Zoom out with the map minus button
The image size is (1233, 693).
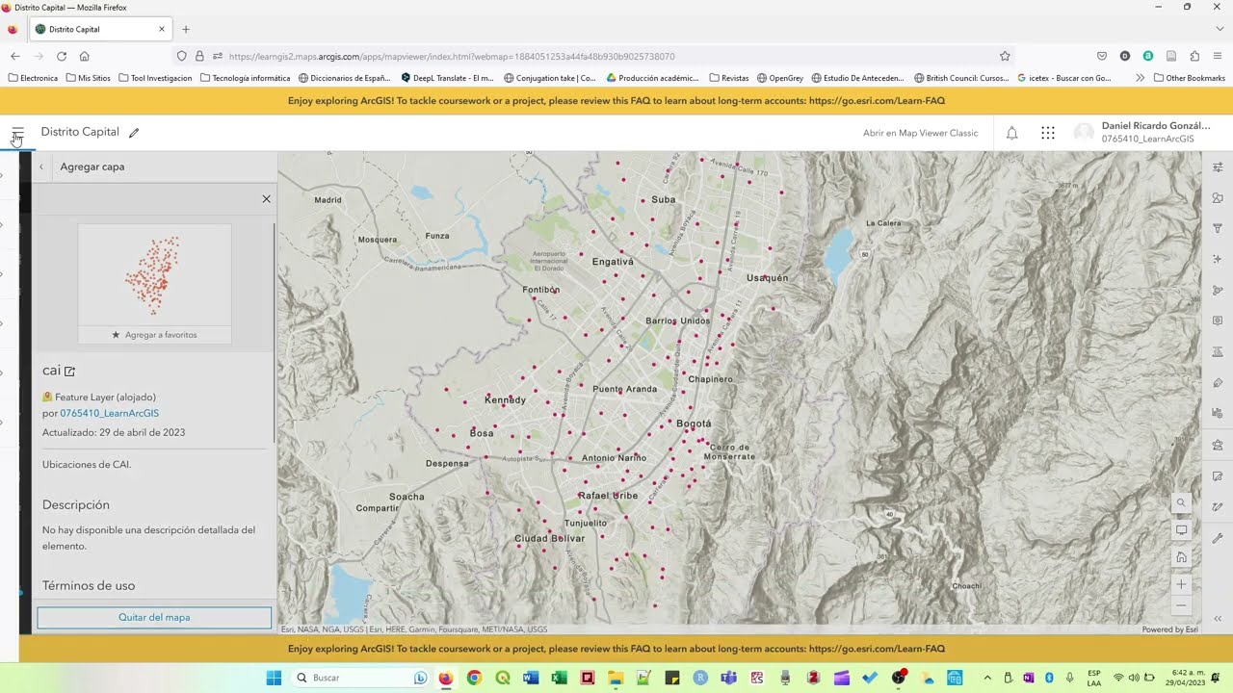point(1181,605)
